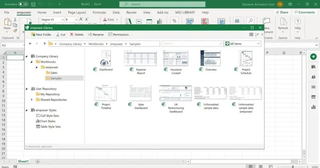This screenshot has height=168, width=320.
Task: Click the New Folder button
Action: tap(41, 35)
